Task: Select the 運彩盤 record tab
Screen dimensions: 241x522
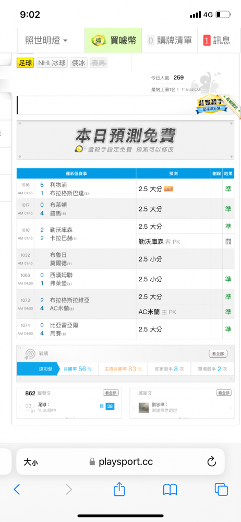Action: point(37,369)
